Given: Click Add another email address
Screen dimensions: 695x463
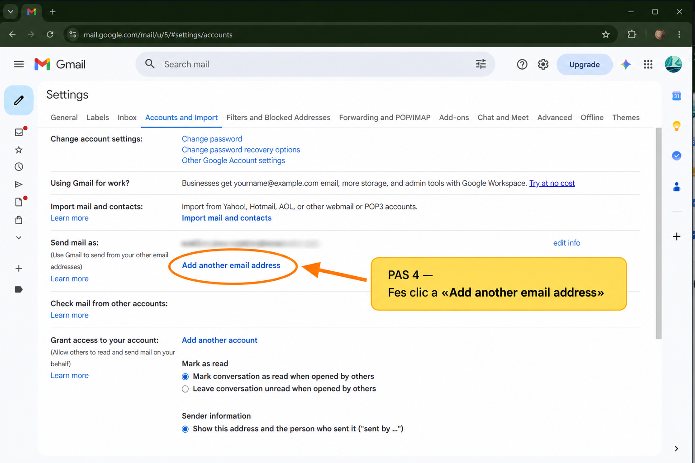Looking at the screenshot, I should pyautogui.click(x=231, y=265).
